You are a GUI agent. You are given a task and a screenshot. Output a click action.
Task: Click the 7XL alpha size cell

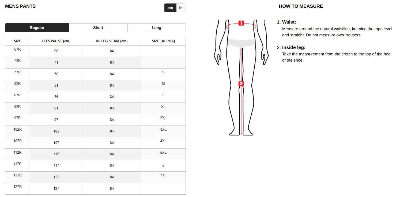tap(163, 175)
